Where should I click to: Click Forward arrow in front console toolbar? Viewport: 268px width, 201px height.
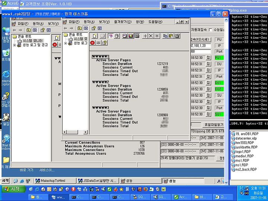71,28
